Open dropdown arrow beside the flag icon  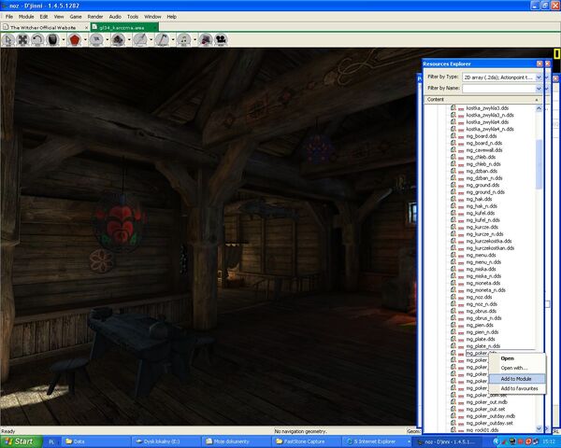(107, 40)
